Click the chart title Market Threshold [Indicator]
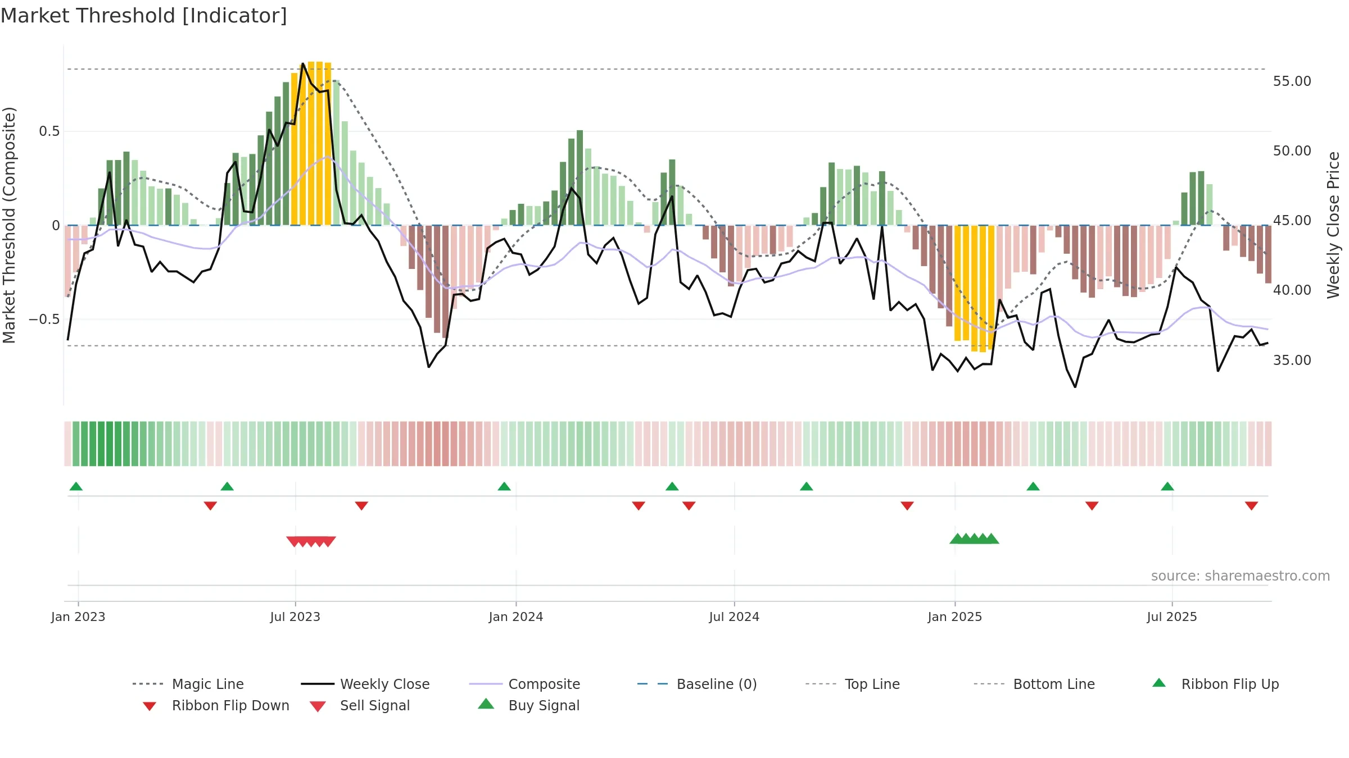This screenshot has width=1349, height=758. pos(144,16)
